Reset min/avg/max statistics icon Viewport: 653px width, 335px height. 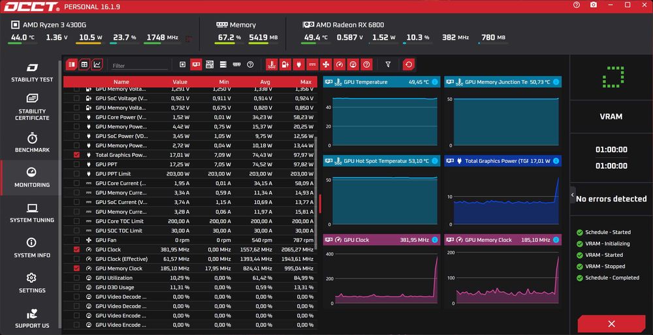point(409,65)
